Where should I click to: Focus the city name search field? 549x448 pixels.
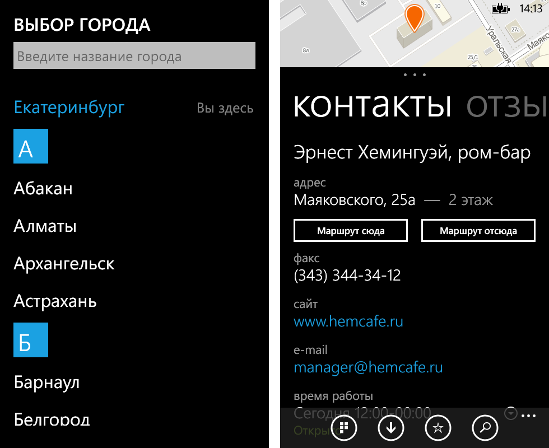(x=134, y=55)
